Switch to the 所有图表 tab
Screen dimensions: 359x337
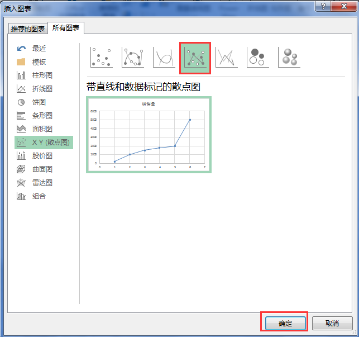click(x=66, y=28)
